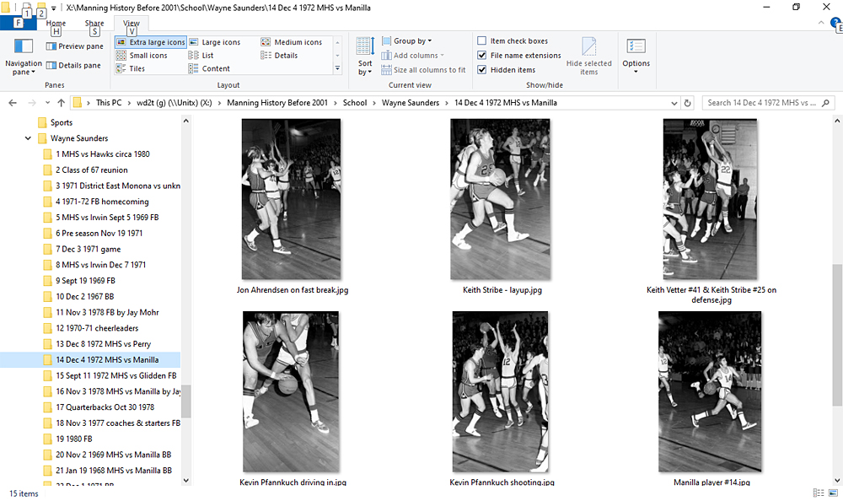This screenshot has height=501, width=843.
Task: Choose the List layout
Action: pos(201,56)
